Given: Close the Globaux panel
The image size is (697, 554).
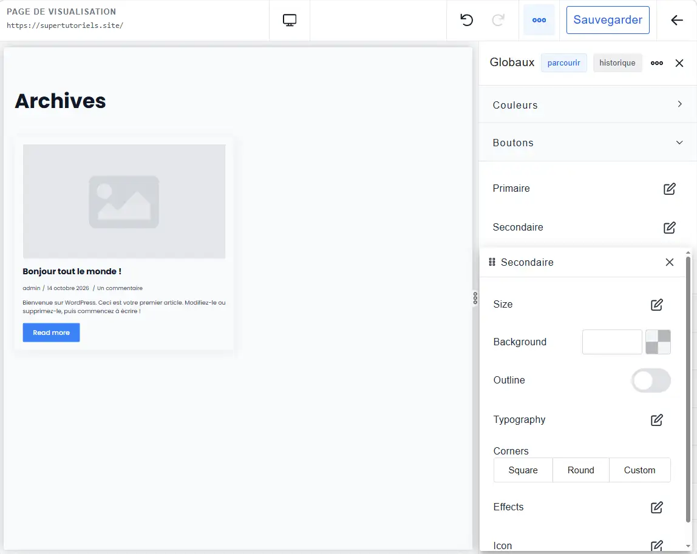Looking at the screenshot, I should (679, 63).
